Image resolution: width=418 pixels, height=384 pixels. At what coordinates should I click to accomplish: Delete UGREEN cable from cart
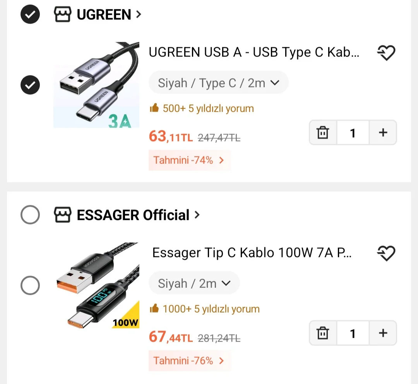click(323, 133)
